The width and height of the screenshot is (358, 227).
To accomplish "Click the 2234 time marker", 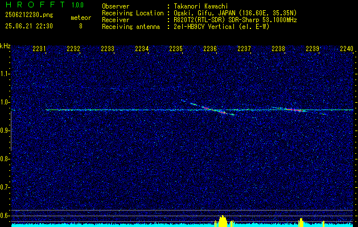I will [142, 49].
